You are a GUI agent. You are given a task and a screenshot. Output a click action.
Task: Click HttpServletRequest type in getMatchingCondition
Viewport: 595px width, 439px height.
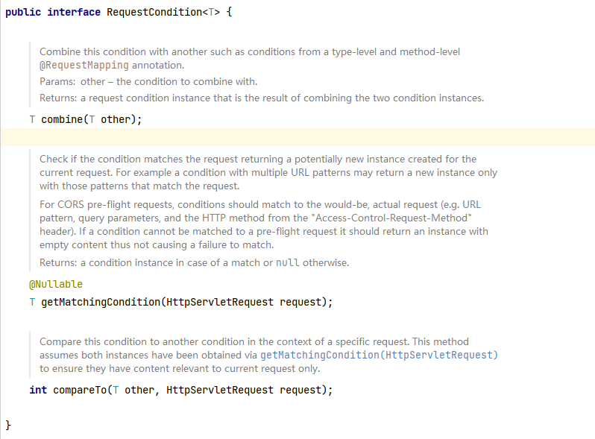tap(220, 302)
